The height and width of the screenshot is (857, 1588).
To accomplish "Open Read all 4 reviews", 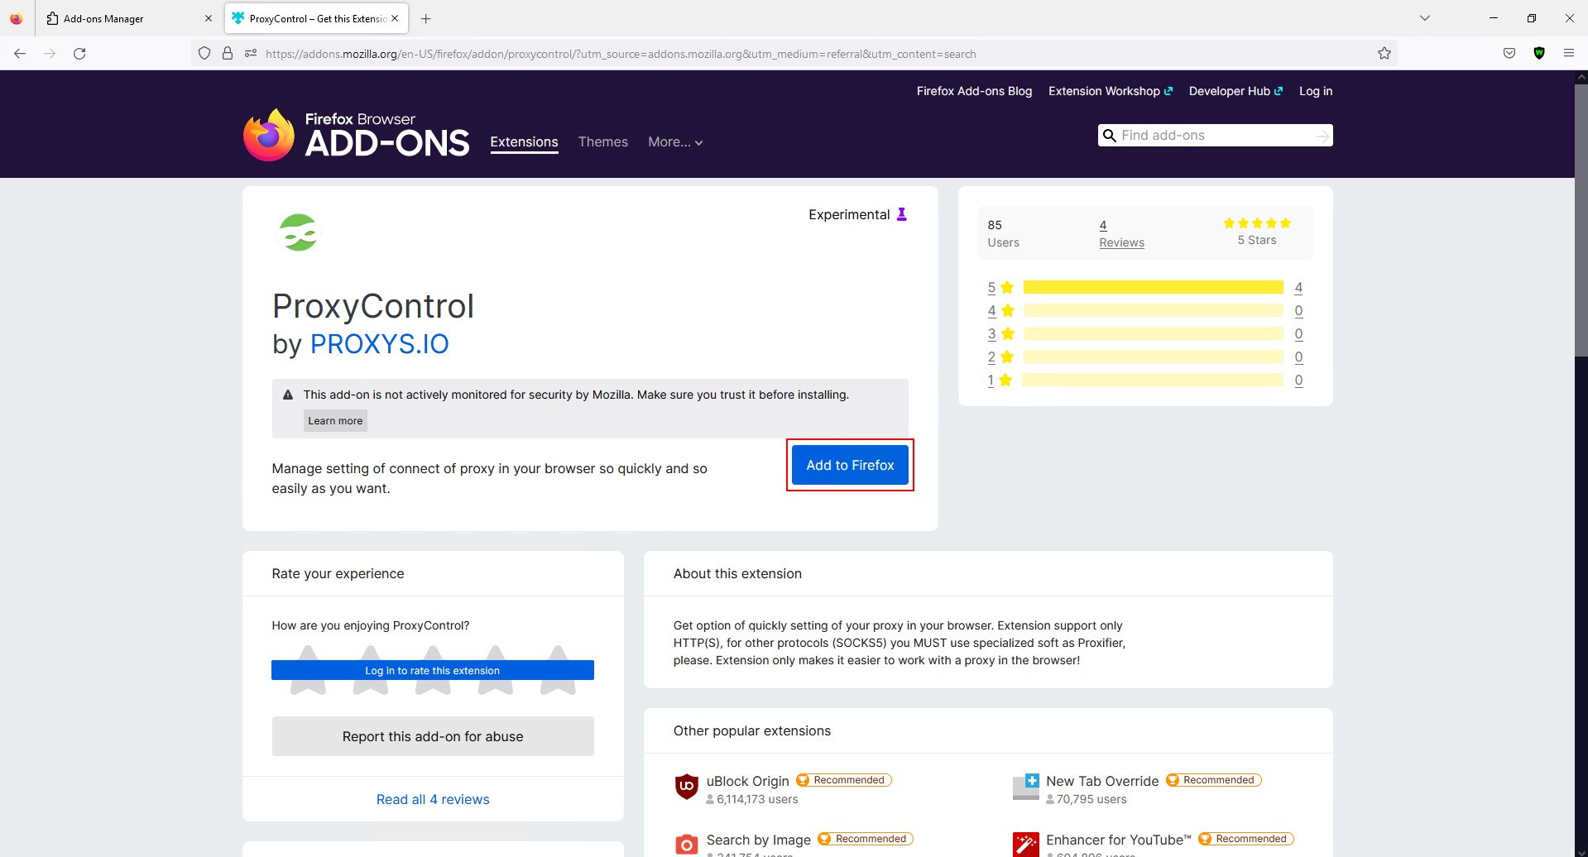I will click(x=433, y=799).
